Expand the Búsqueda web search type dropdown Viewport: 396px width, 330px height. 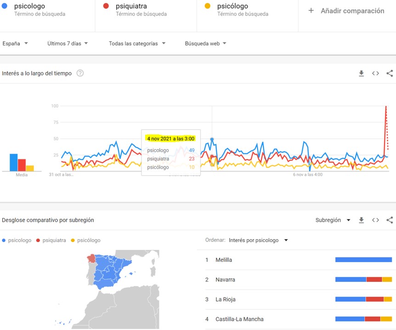tap(205, 44)
